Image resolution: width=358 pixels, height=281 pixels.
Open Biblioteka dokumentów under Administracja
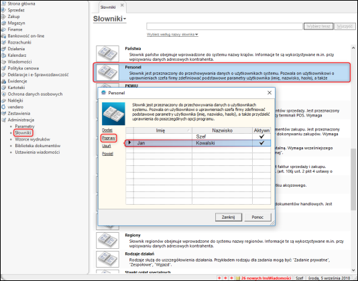38,146
